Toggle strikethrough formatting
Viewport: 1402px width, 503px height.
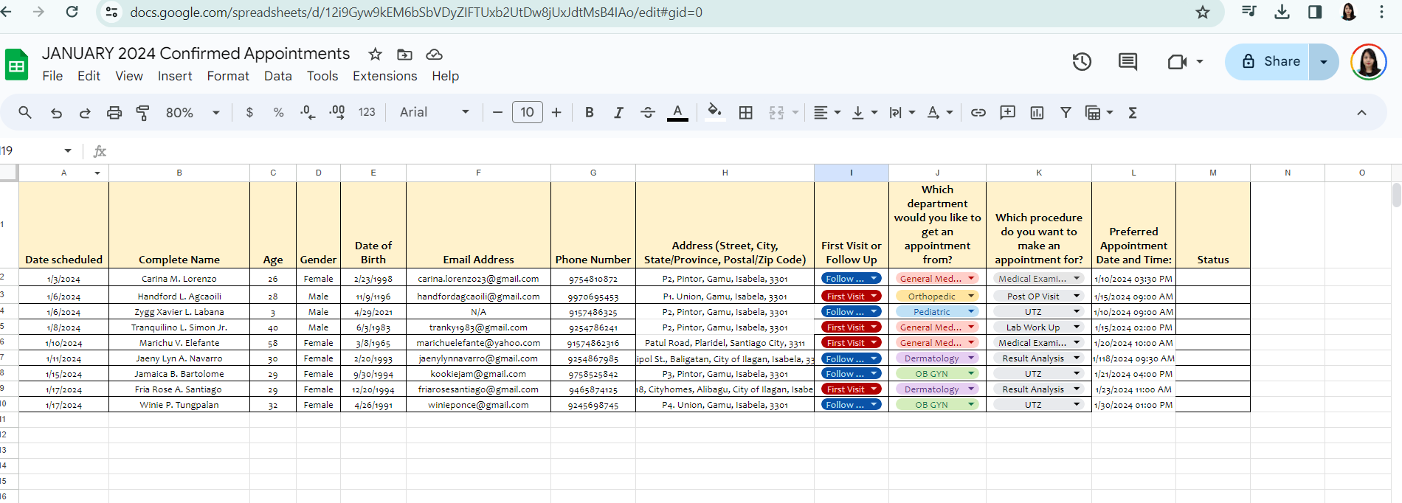pyautogui.click(x=648, y=113)
